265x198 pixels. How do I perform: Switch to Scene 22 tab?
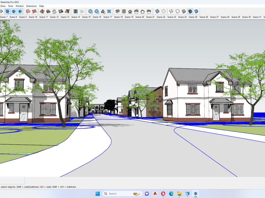coord(161,17)
